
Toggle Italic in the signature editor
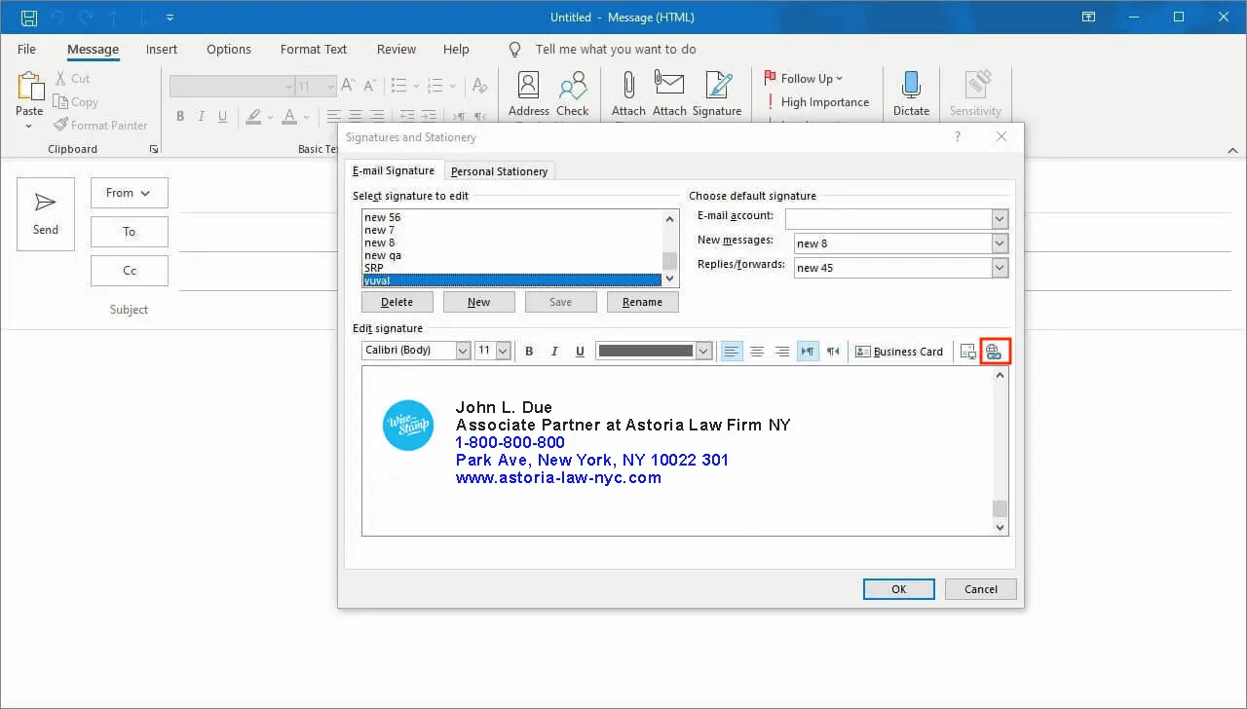tap(554, 352)
